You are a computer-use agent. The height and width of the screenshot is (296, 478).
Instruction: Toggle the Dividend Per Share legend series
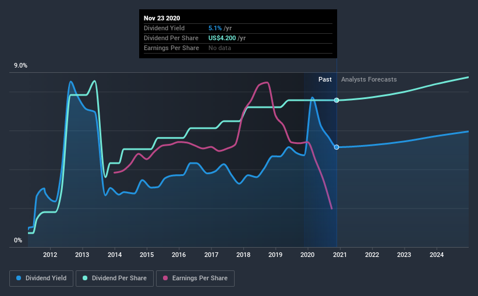coord(115,279)
